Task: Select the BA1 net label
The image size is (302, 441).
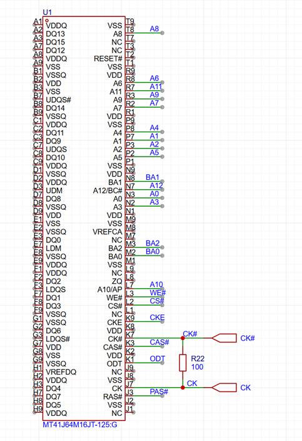Action: [x=153, y=177]
